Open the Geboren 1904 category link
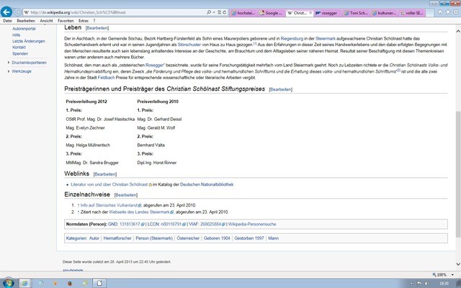 point(217,238)
